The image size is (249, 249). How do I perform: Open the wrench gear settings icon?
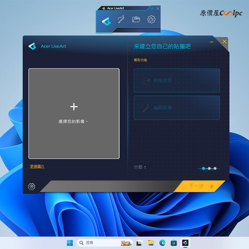(x=151, y=19)
